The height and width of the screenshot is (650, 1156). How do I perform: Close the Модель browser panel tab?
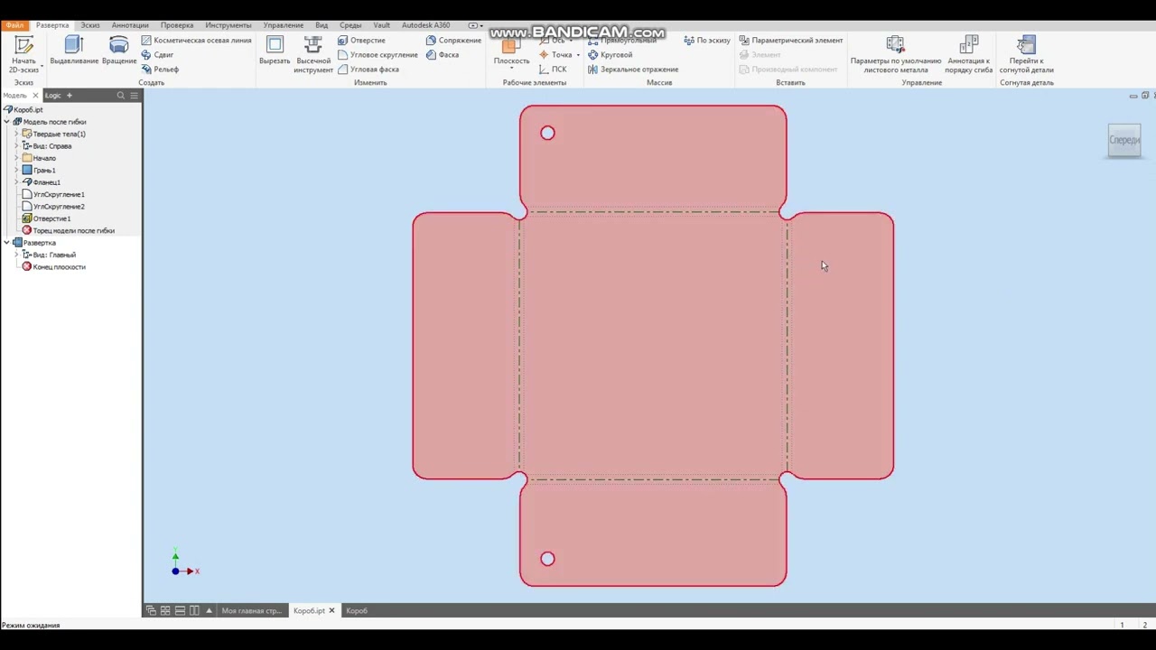click(36, 95)
